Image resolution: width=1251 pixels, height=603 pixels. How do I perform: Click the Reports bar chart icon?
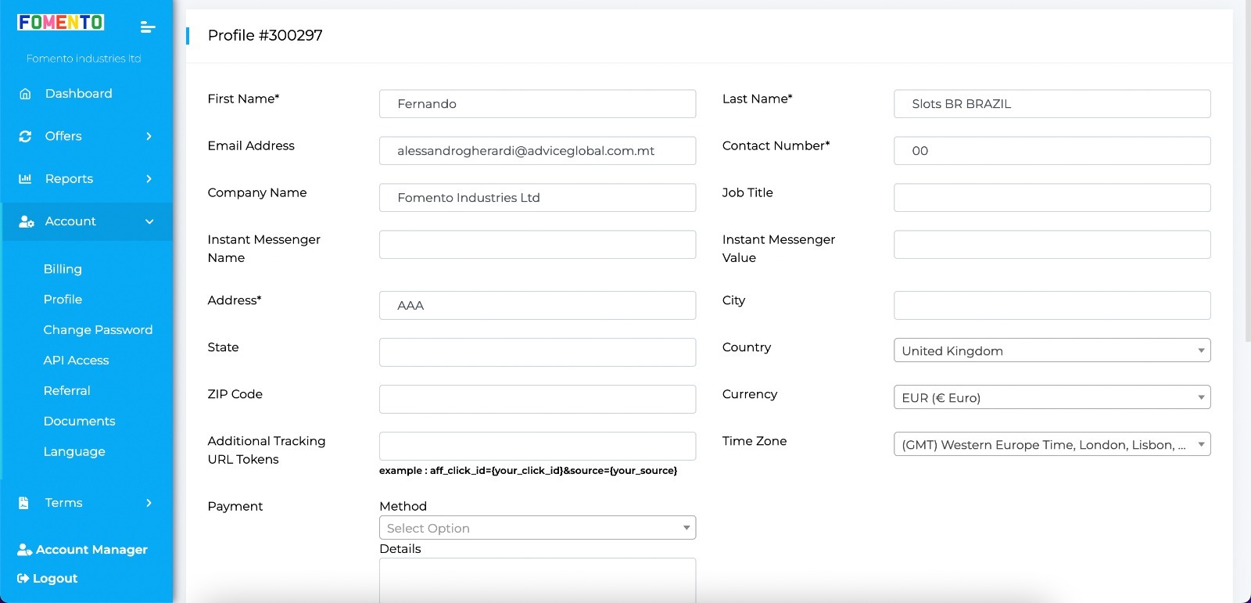(x=25, y=179)
